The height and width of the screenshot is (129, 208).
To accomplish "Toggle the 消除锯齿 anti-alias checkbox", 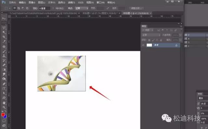I will click(53, 8).
